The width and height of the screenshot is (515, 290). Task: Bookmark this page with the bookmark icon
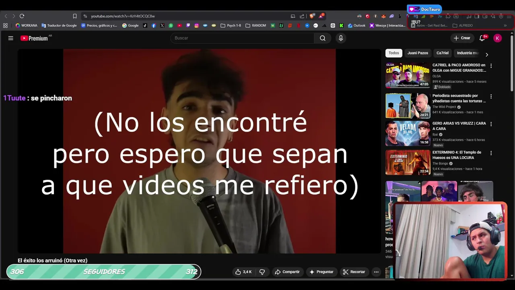point(75,16)
